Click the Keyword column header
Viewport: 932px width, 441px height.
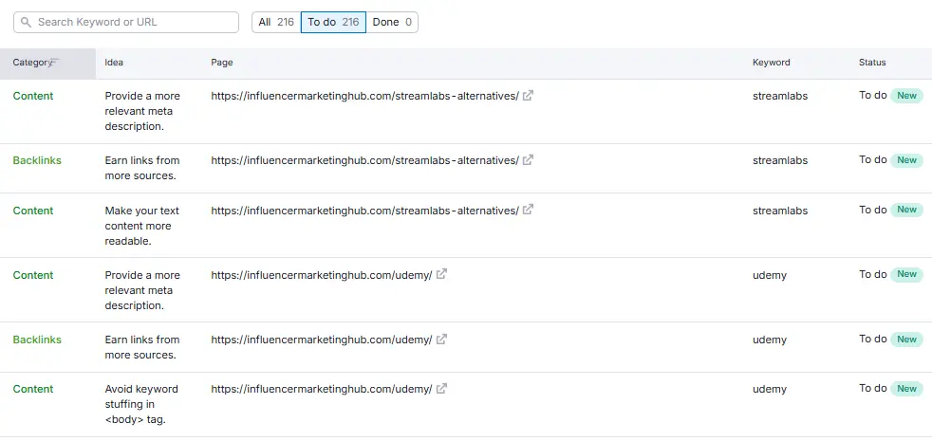(x=771, y=63)
